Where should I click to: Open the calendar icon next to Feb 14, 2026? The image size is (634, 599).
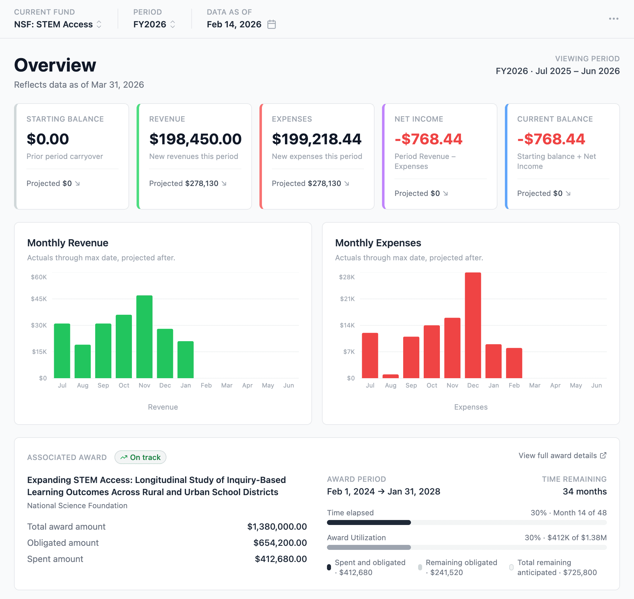point(271,24)
